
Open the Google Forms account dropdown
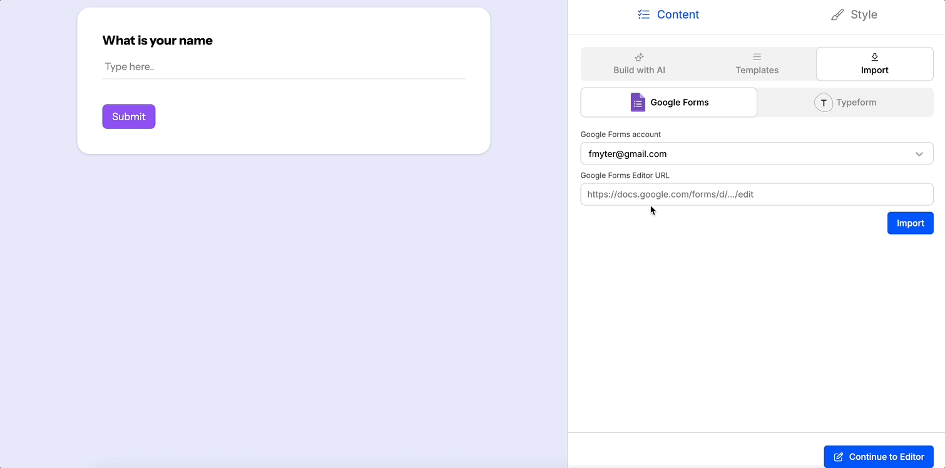coord(757,153)
